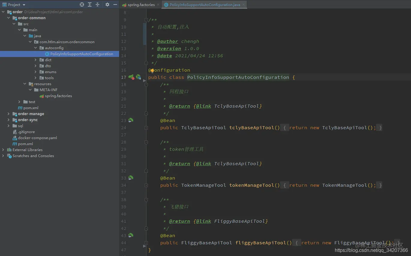Click the @version tag on line 13
The height and width of the screenshot is (256, 411).
pyautogui.click(x=169, y=49)
